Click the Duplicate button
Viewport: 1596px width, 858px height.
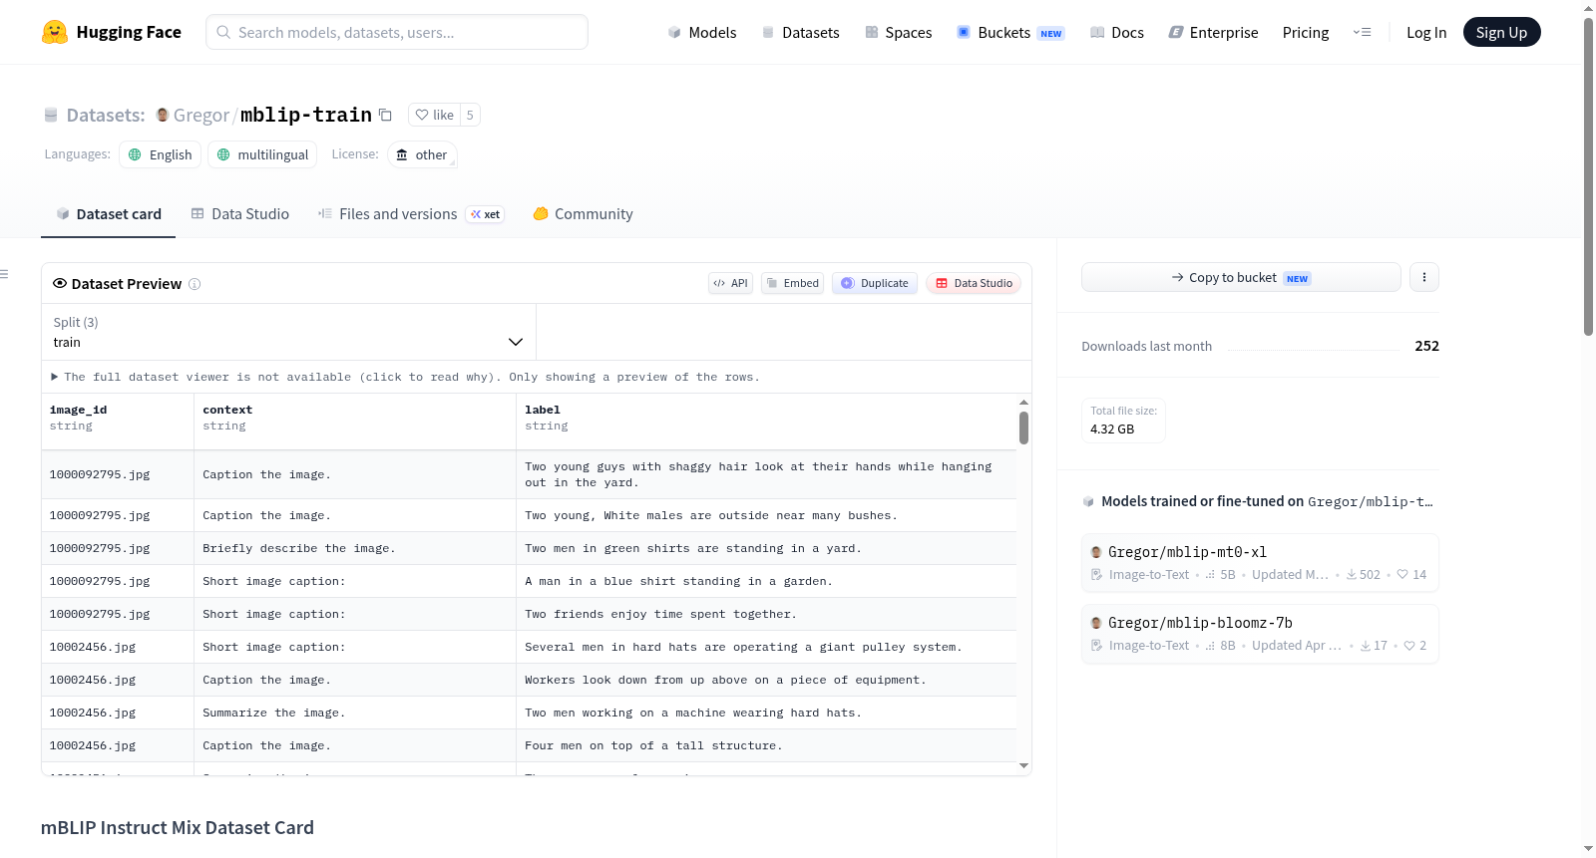pos(875,283)
